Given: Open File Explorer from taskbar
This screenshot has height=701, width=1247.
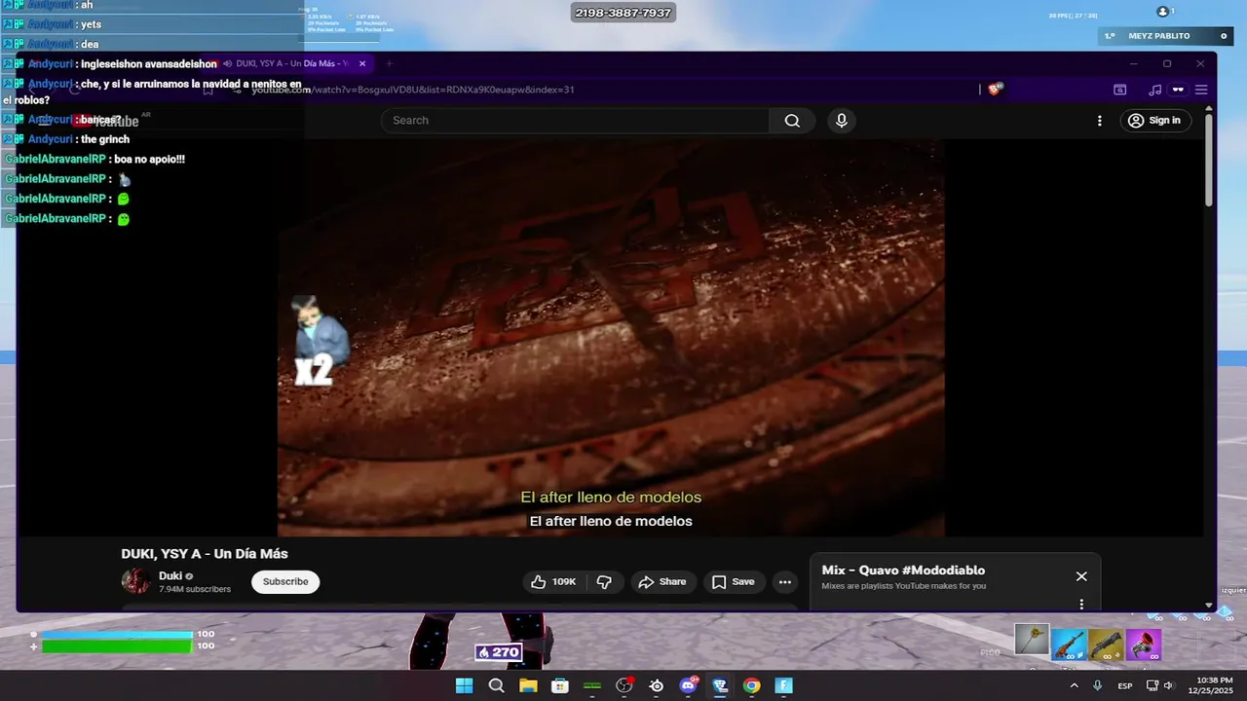Looking at the screenshot, I should click(528, 685).
